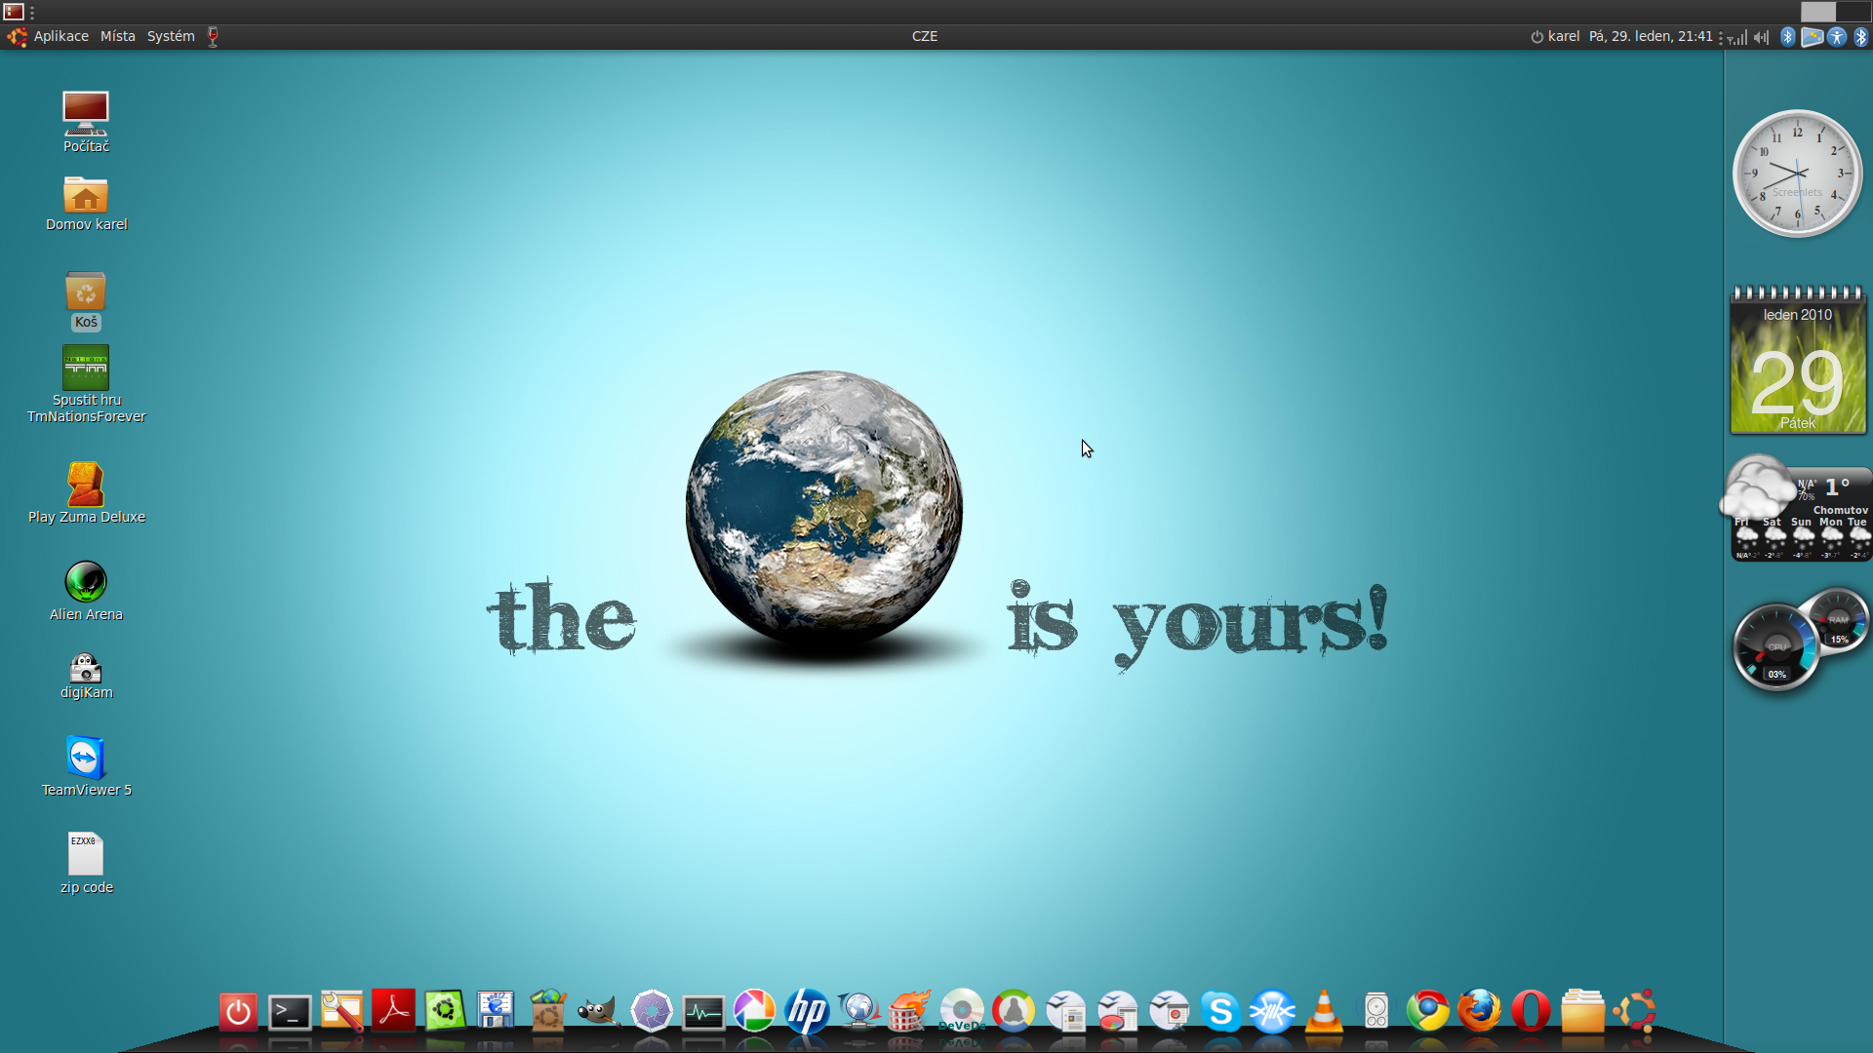Open Ubuntu Tweak green dock icon

(445, 1011)
